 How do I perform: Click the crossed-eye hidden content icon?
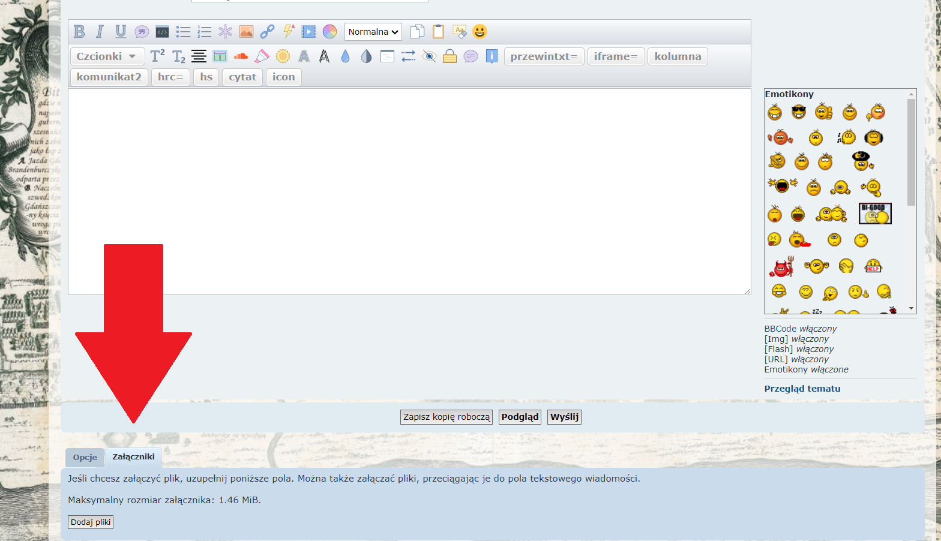pyautogui.click(x=429, y=56)
